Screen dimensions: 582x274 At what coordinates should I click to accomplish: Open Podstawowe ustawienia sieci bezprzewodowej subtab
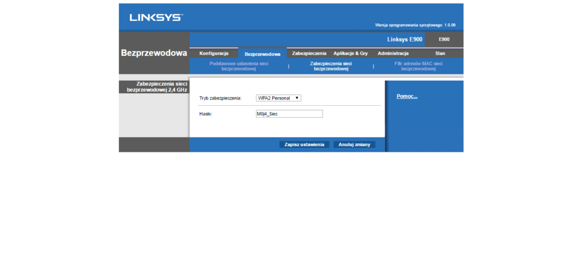[x=239, y=66]
